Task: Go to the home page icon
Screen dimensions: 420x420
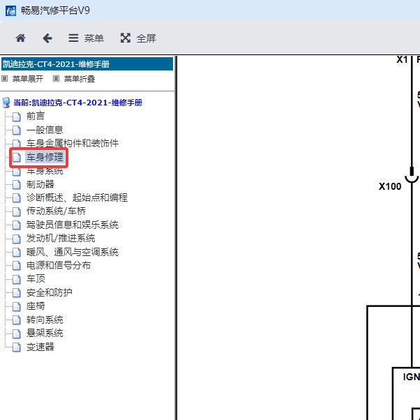Action: click(20, 38)
